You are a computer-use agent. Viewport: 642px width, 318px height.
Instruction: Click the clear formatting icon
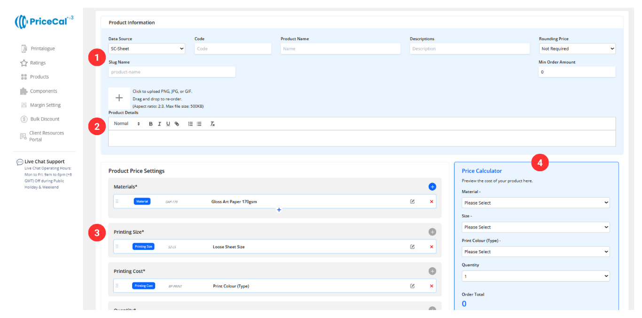pos(212,124)
